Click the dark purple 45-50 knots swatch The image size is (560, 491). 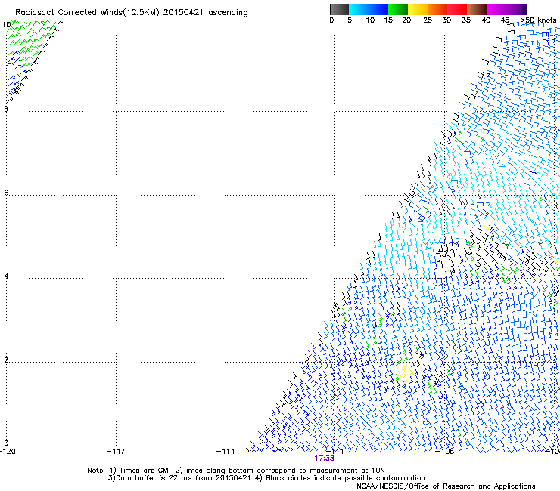coord(516,9)
